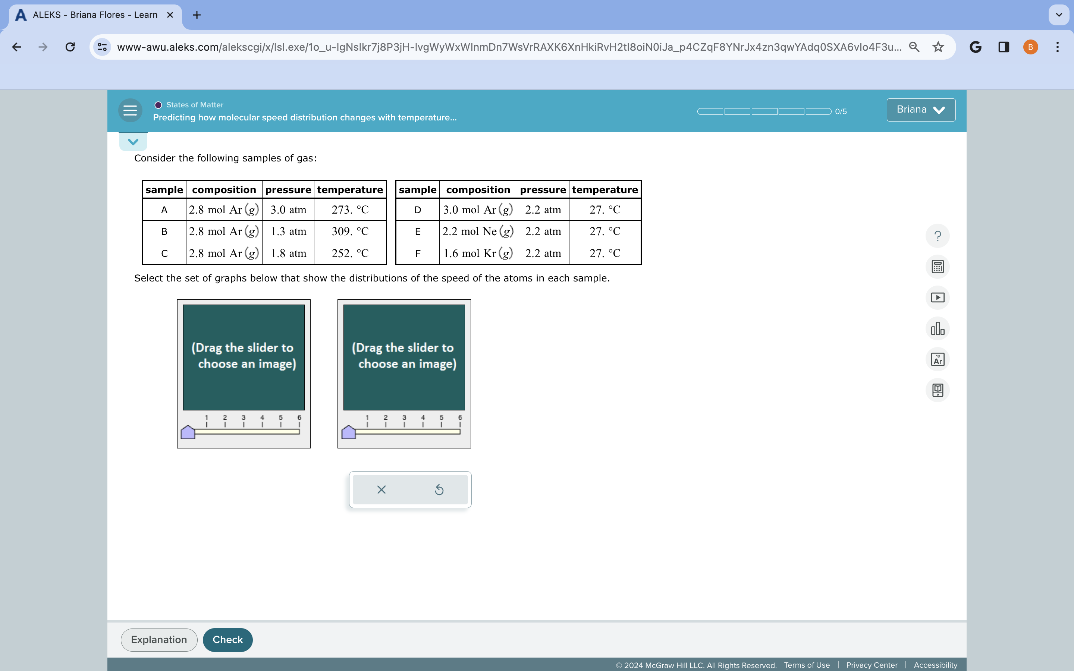This screenshot has height=671, width=1074.
Task: Click the Explanation button
Action: coord(159,639)
